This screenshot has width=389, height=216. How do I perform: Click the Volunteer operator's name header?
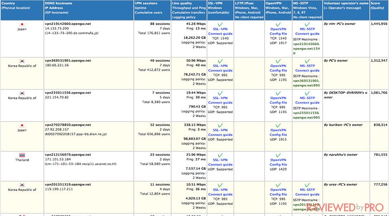click(x=346, y=10)
